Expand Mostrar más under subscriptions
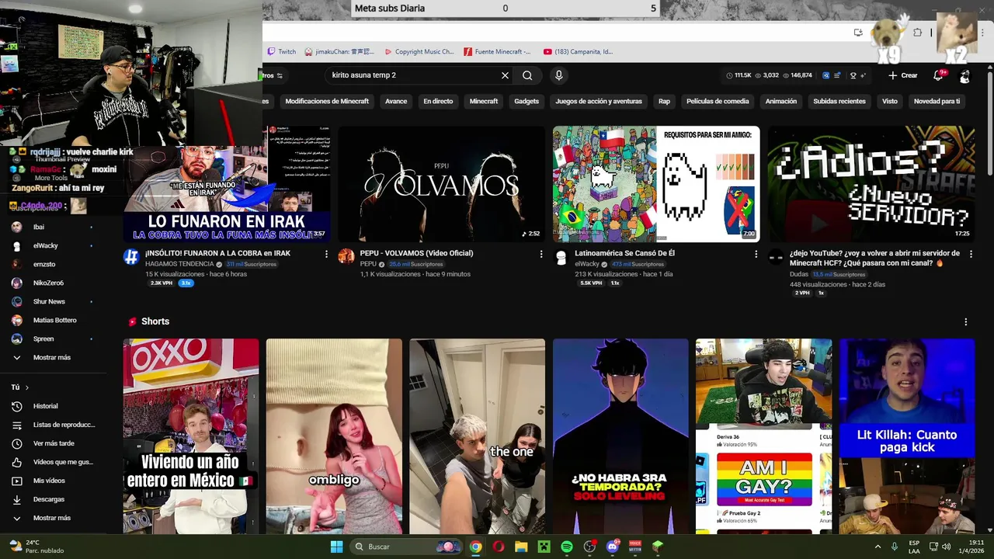Image resolution: width=994 pixels, height=559 pixels. pyautogui.click(x=52, y=357)
